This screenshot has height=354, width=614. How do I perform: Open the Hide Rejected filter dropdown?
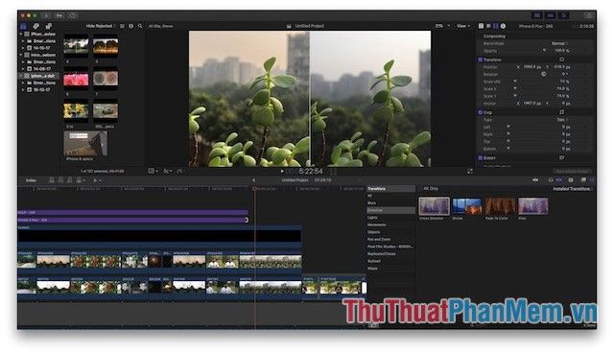click(100, 26)
